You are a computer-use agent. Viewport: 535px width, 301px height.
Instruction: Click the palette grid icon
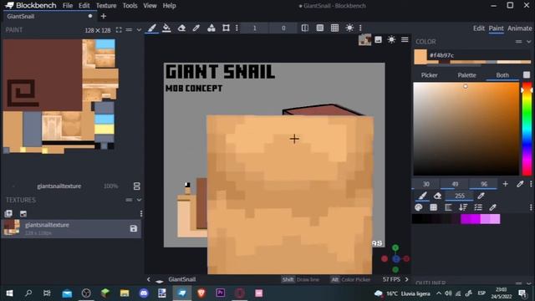pyautogui.click(x=433, y=207)
